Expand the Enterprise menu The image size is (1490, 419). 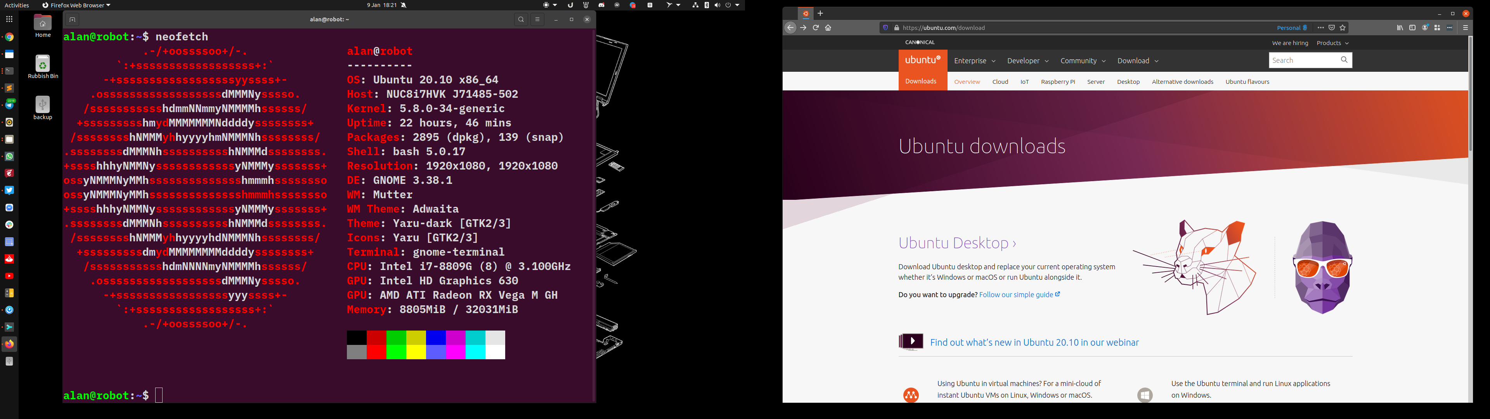975,61
